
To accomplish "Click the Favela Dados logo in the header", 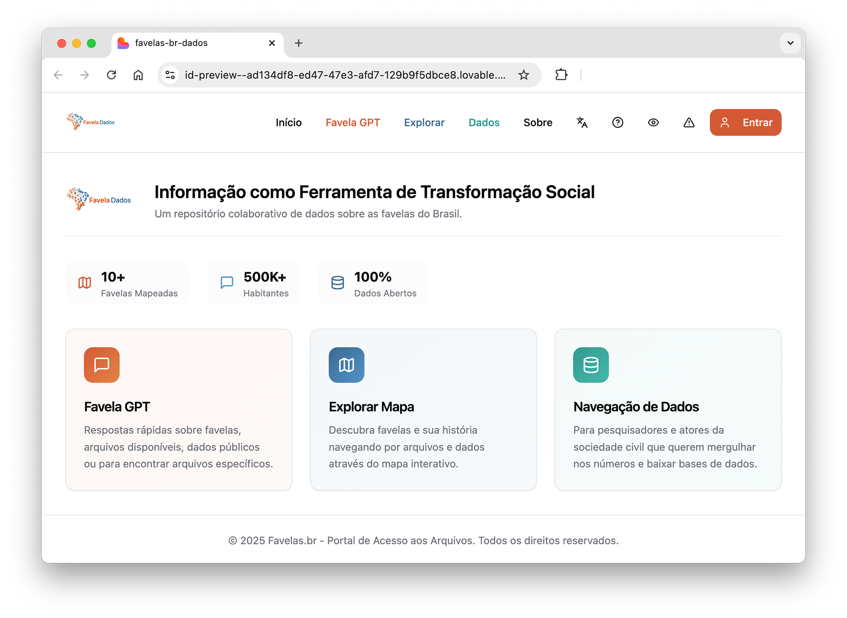I will click(x=91, y=122).
